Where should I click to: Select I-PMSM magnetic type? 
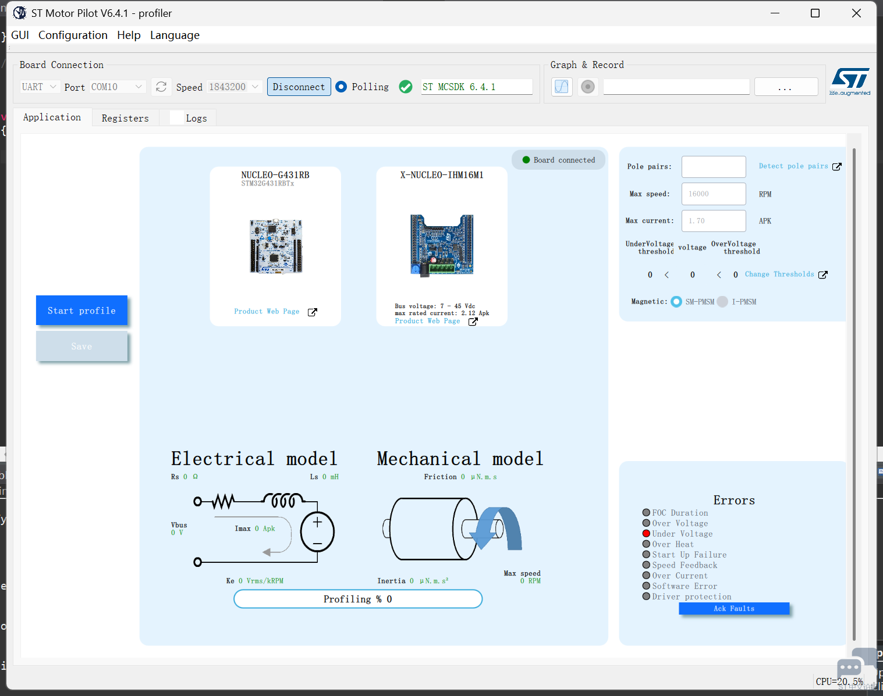click(x=722, y=302)
